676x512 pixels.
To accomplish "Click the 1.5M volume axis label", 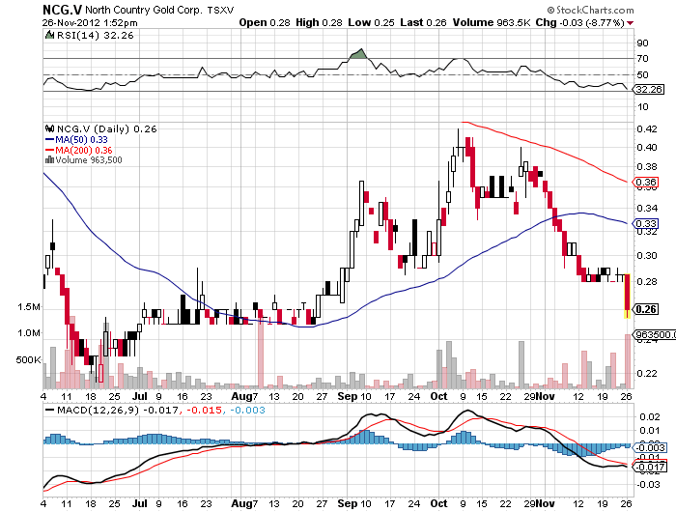I will 29,307.
